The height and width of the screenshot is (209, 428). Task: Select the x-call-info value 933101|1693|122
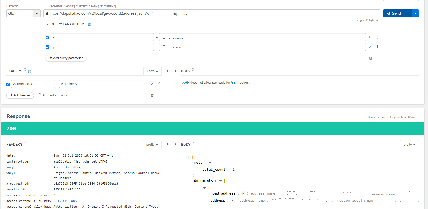67,189
